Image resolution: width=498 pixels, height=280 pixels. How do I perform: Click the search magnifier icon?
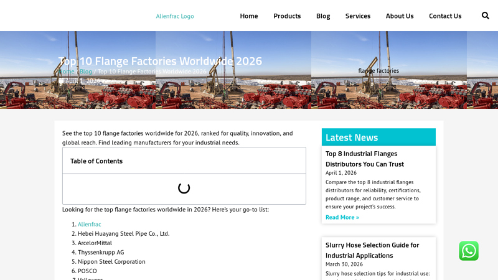486,16
